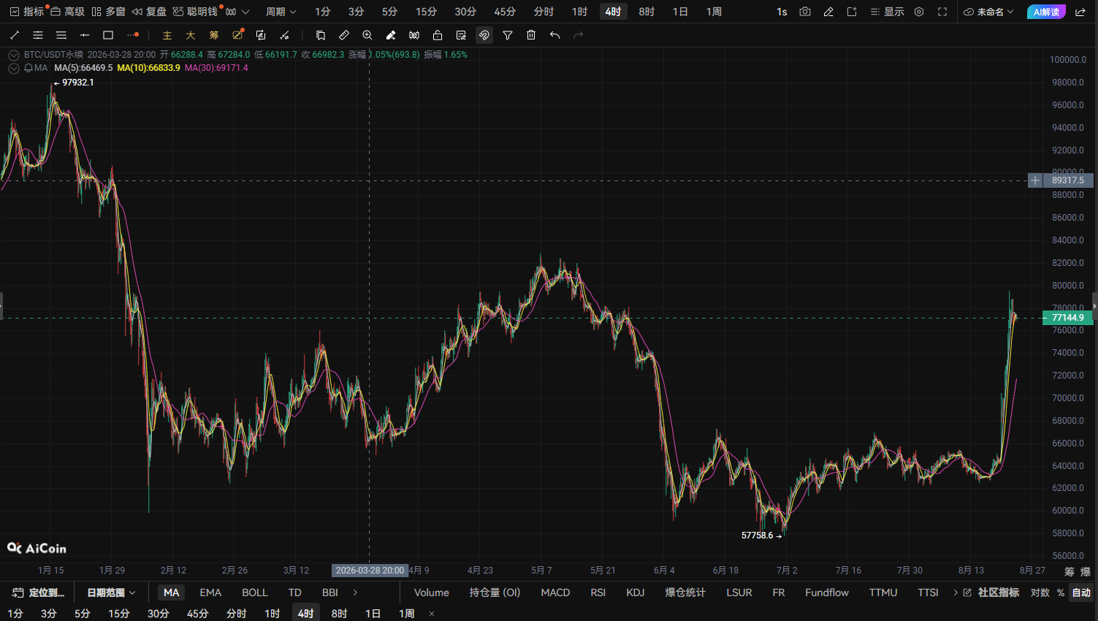Toggle the 爆 liquidation button at bottom right

(1085, 571)
